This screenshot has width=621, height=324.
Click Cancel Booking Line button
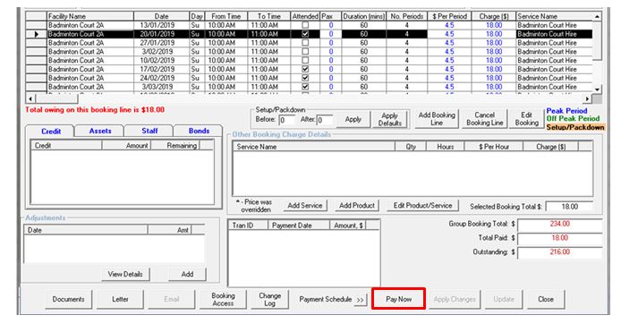click(484, 119)
